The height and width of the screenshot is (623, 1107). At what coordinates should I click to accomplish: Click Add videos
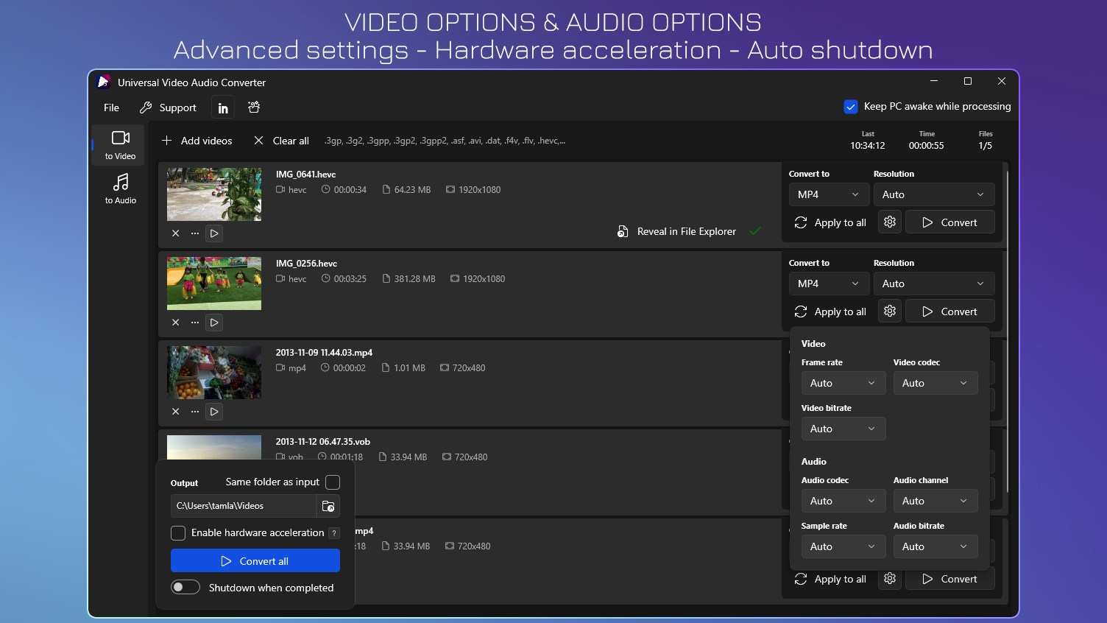[197, 141]
